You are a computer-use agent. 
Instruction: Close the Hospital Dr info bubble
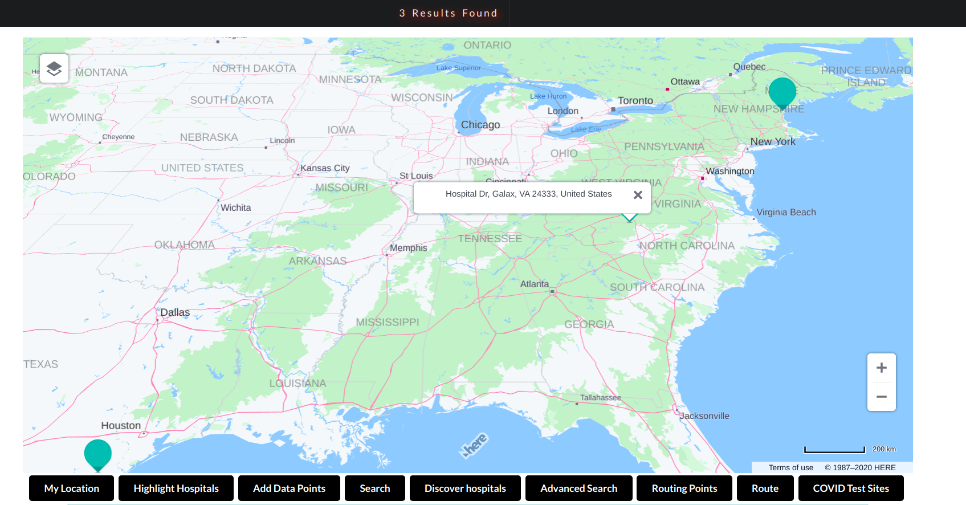pyautogui.click(x=638, y=195)
